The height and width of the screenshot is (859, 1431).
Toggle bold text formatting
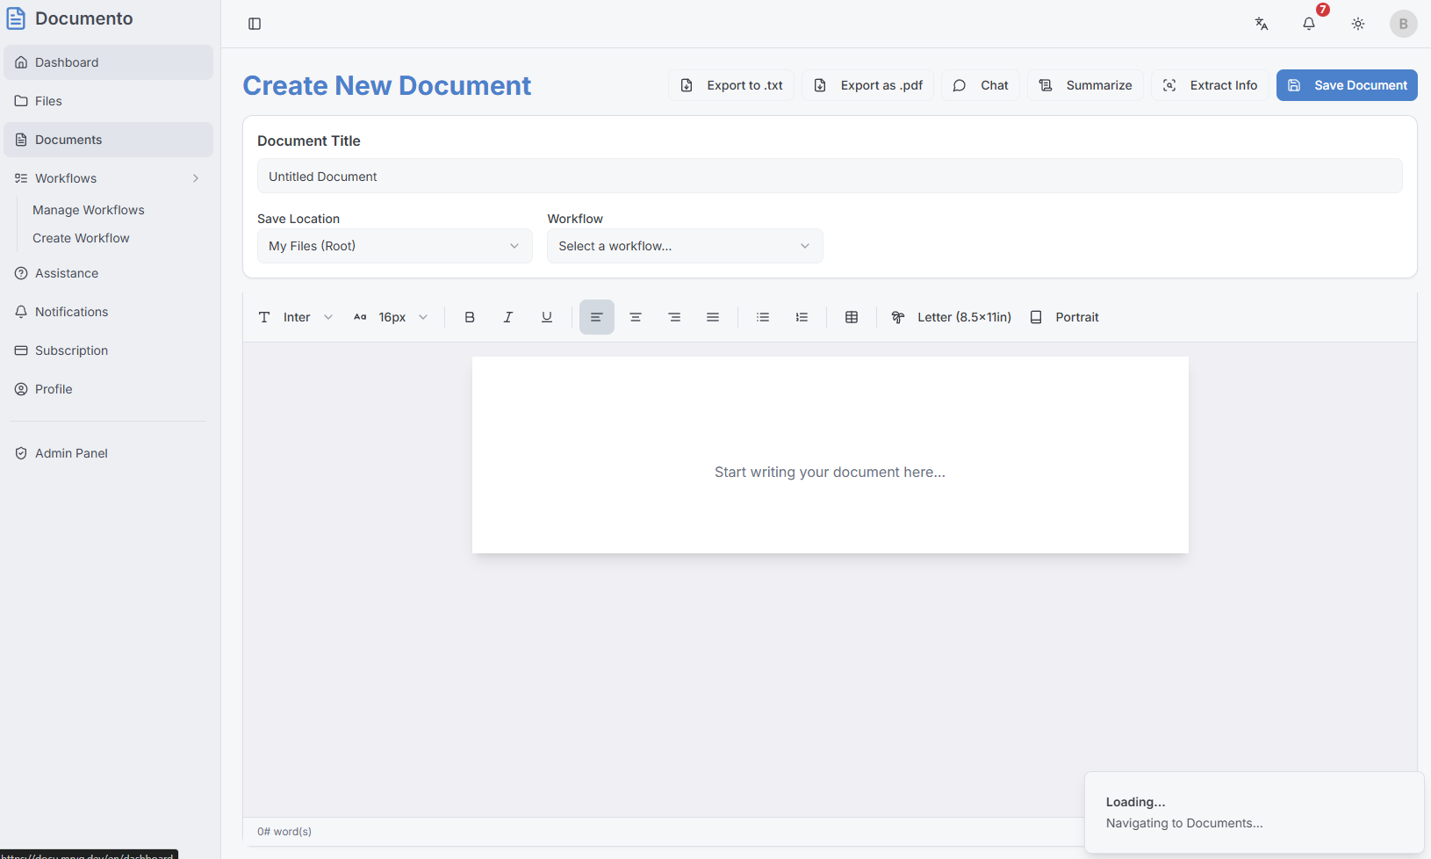coord(470,317)
